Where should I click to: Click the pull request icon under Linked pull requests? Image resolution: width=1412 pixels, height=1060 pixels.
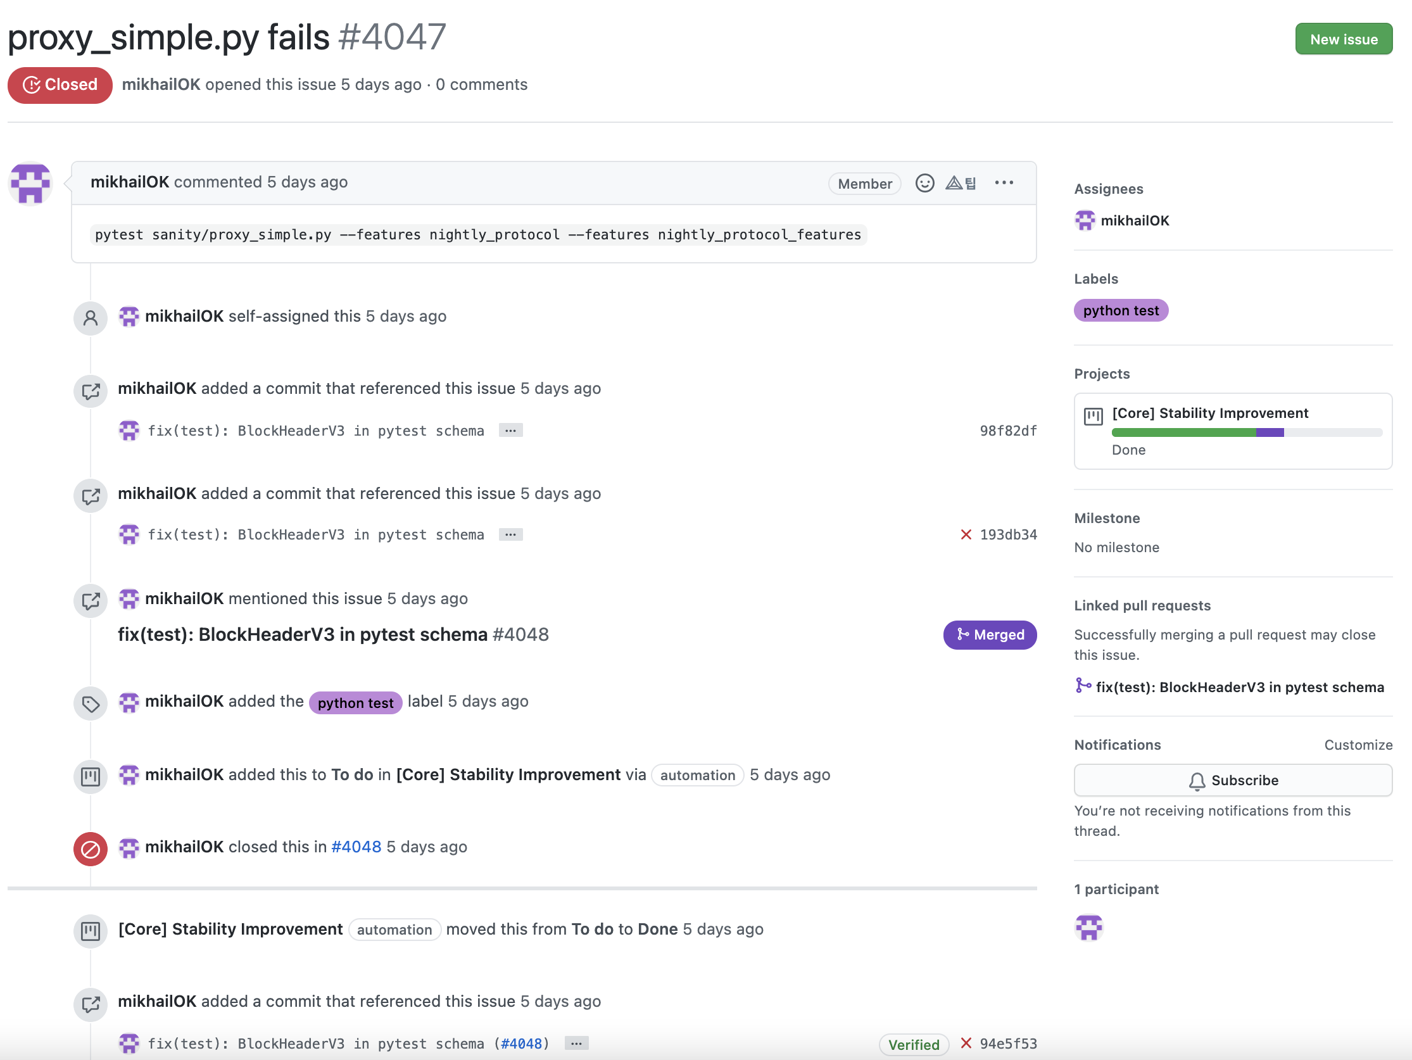[x=1083, y=686]
